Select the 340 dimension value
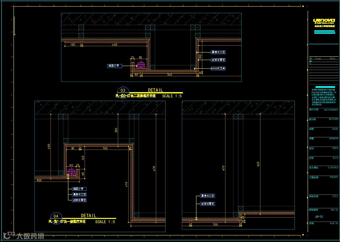 [x=170, y=75]
